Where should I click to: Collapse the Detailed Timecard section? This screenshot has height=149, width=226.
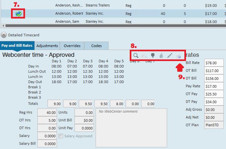(4, 35)
